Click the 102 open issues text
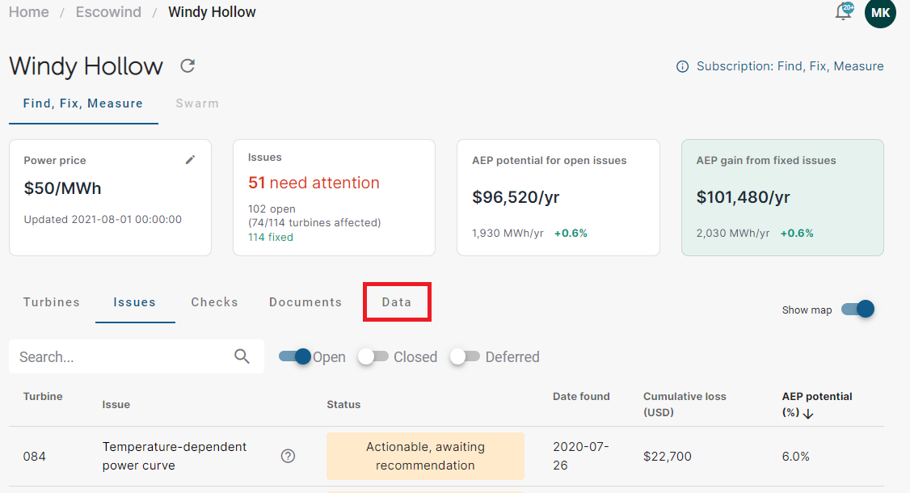This screenshot has height=493, width=910. click(x=272, y=209)
